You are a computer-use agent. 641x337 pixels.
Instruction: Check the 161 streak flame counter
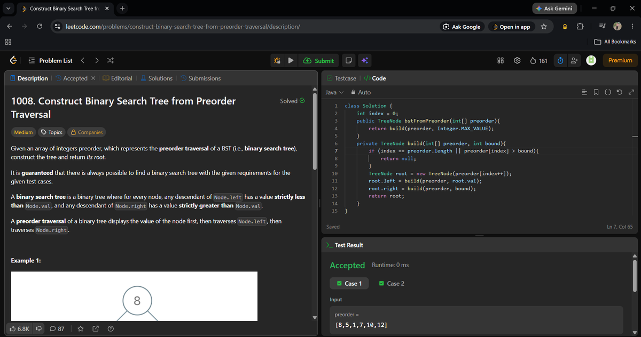538,60
